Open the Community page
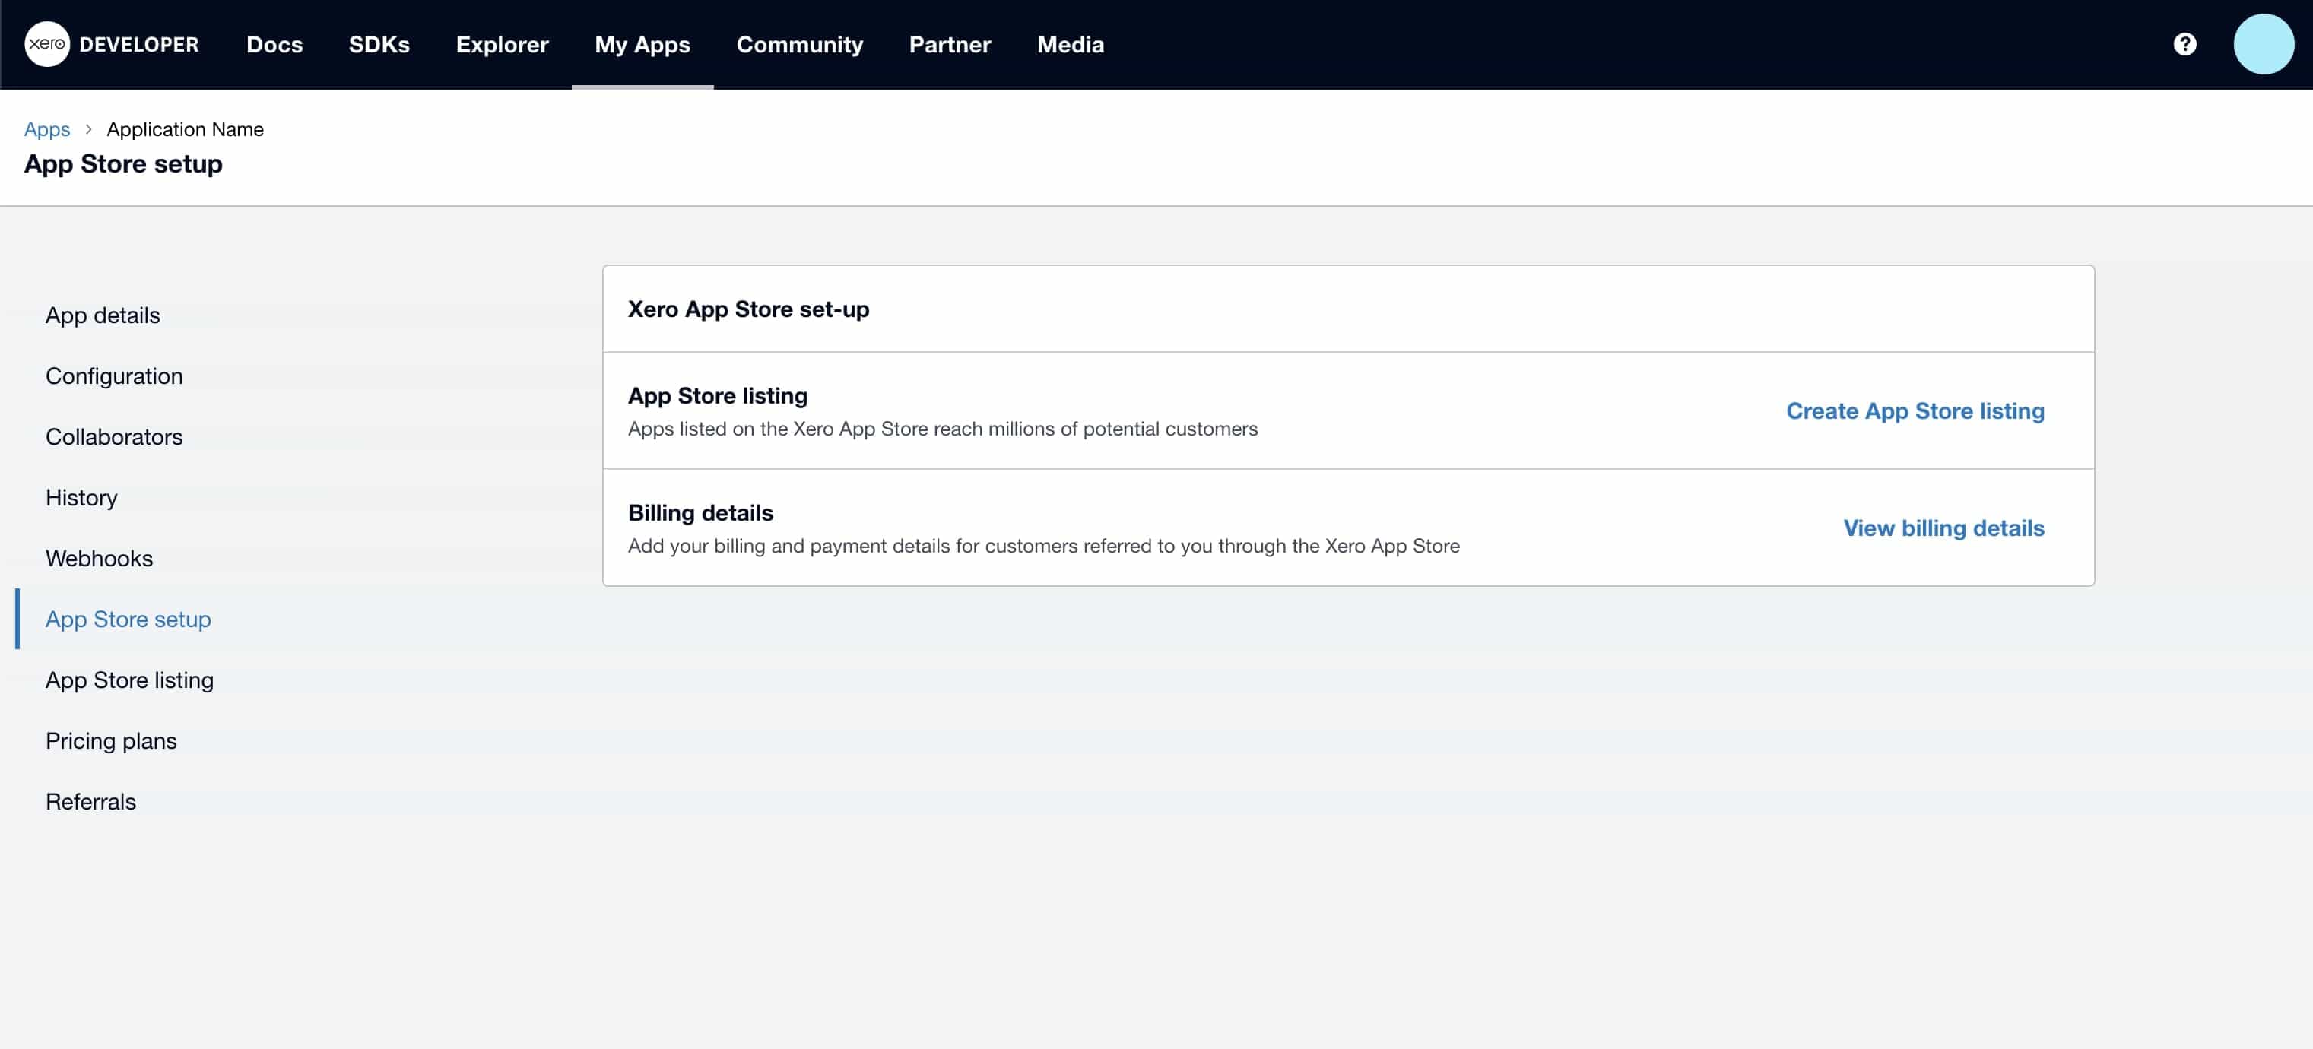The width and height of the screenshot is (2313, 1049). click(x=799, y=44)
